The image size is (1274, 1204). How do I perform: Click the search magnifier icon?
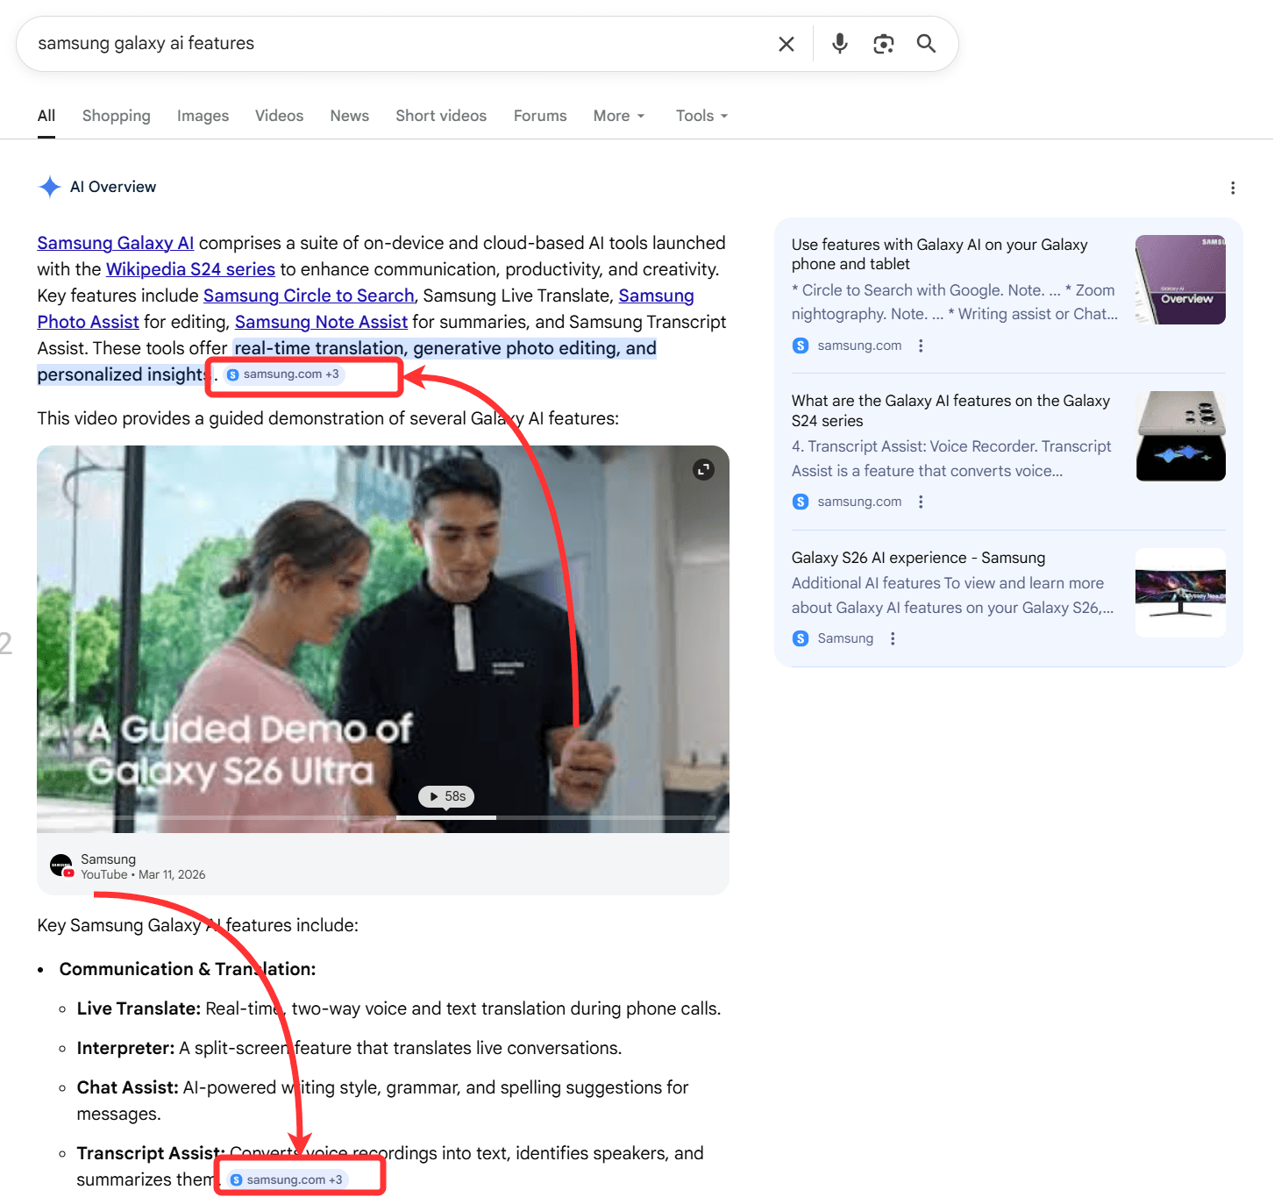click(926, 43)
